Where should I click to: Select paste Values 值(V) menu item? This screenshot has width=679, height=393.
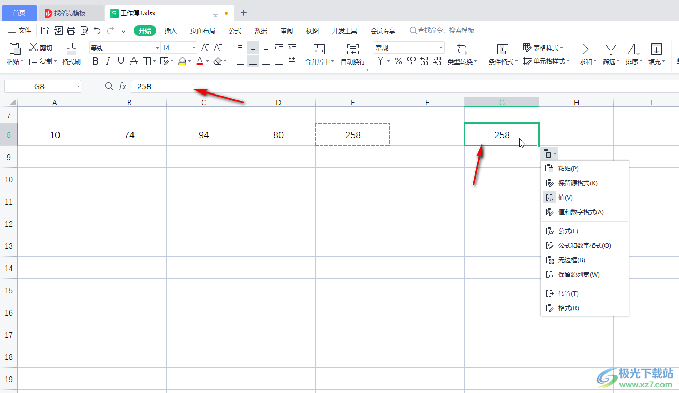pos(585,197)
